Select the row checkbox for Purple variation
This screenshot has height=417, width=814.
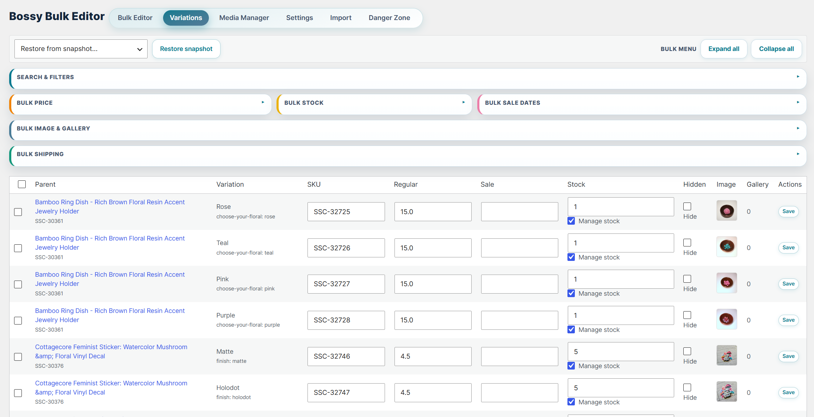[x=18, y=321]
